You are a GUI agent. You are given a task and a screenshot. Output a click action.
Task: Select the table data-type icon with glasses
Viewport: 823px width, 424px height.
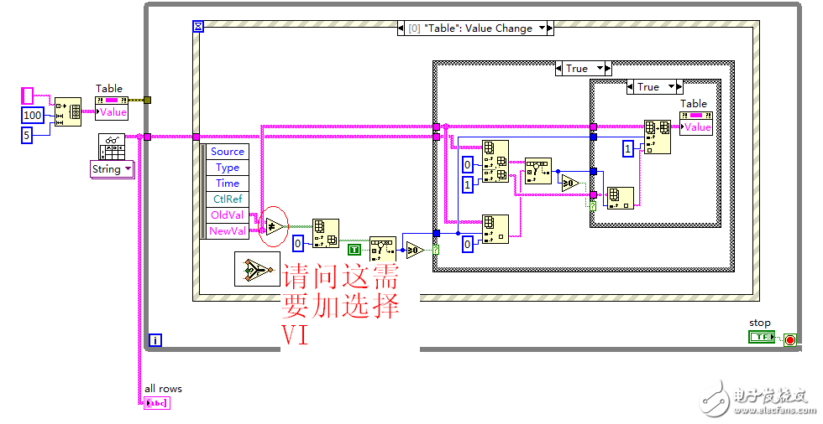click(x=112, y=147)
